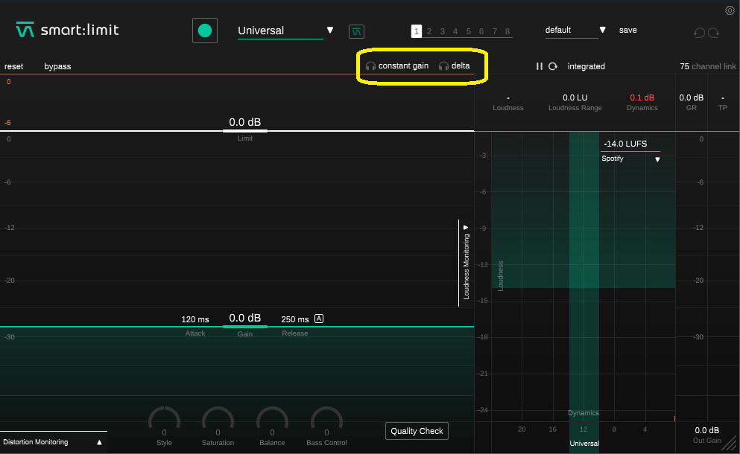This screenshot has height=454, width=740.
Task: Pause the loudness measurement
Action: 539,66
